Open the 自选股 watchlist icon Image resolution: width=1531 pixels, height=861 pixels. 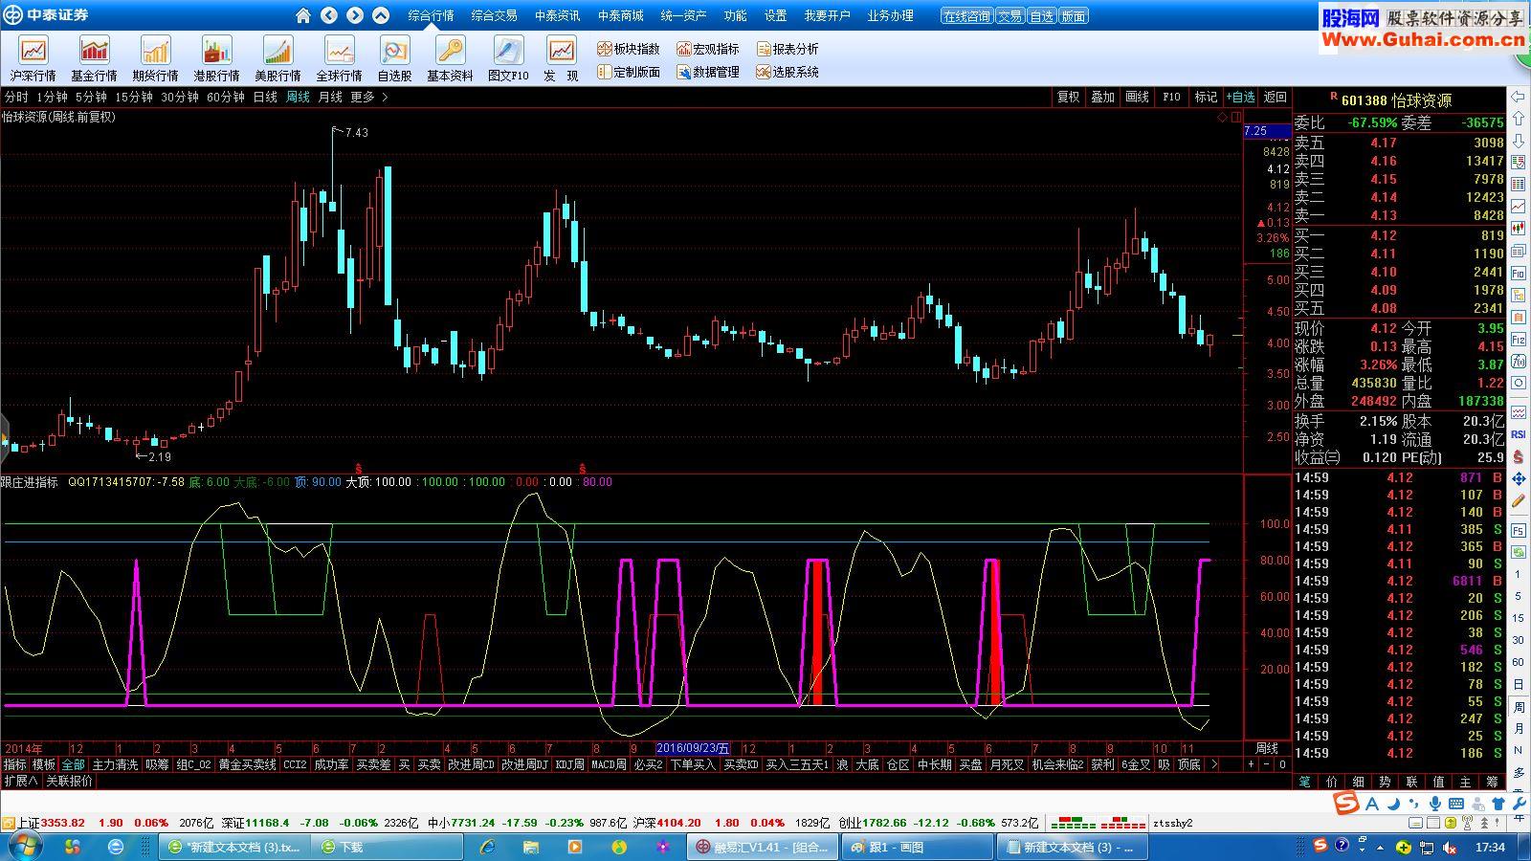coord(394,58)
